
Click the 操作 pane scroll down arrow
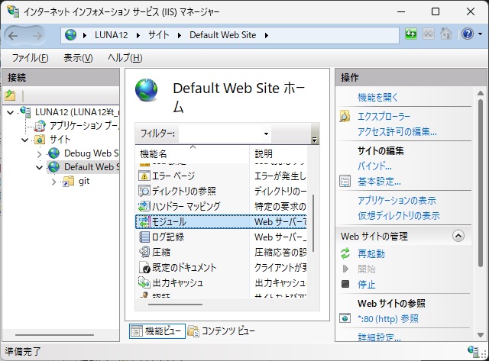coord(481,335)
